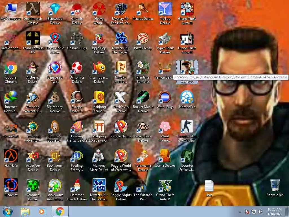Open the volume speaker tray icon
The image size is (289, 217).
coord(260,212)
